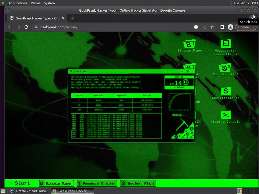259x194 pixels.
Task: Open the Bitcoin Miner desktop icon
Action: click(190, 46)
